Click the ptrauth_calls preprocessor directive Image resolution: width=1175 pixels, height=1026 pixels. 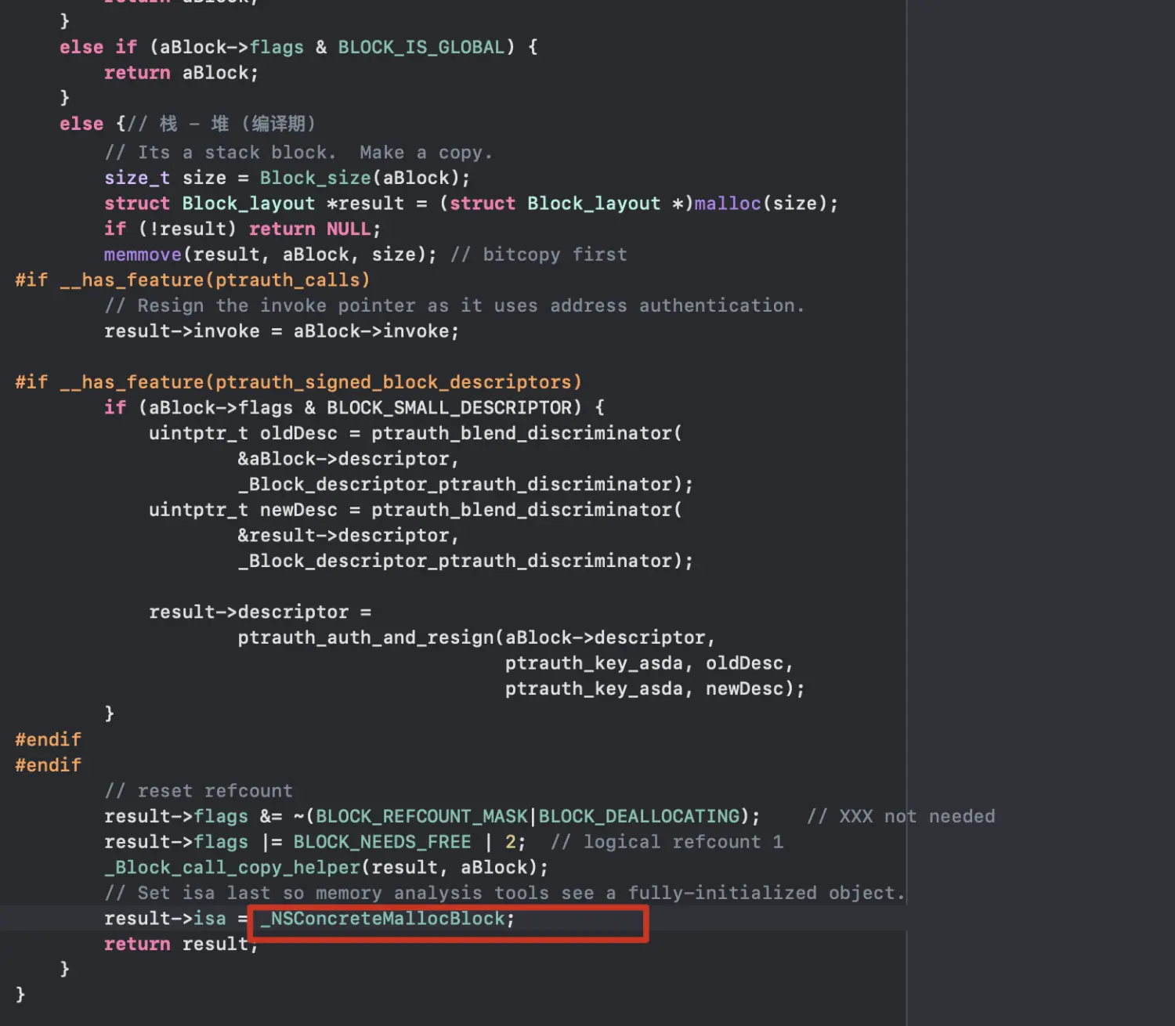(192, 280)
